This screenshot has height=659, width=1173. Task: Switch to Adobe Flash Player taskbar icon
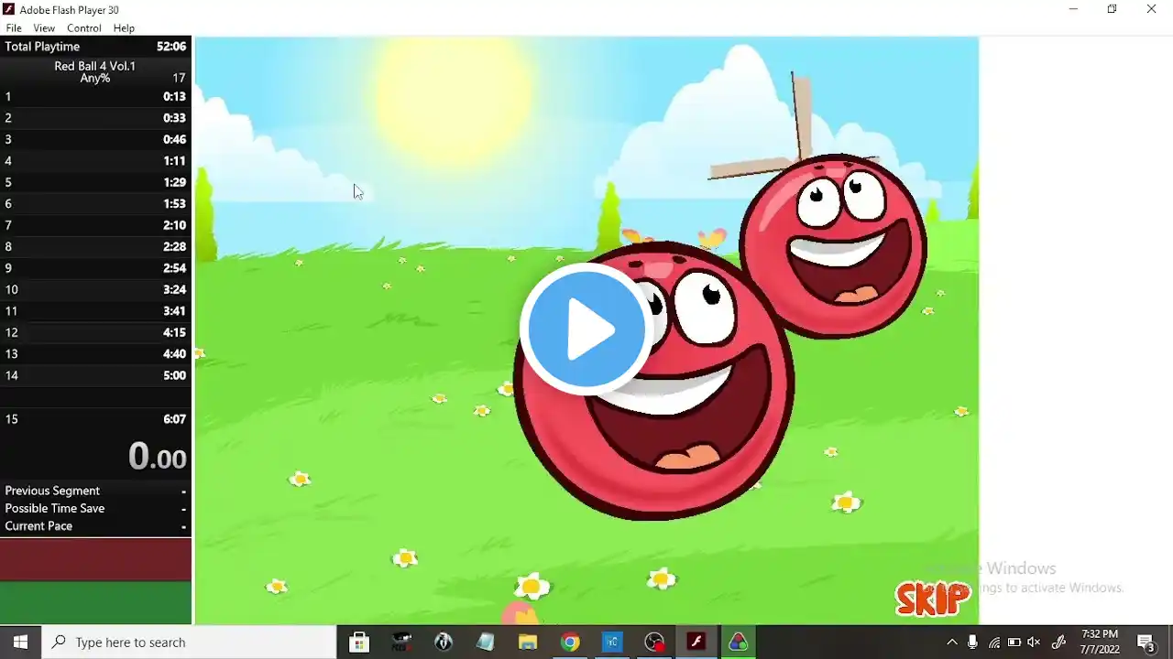[x=696, y=642]
